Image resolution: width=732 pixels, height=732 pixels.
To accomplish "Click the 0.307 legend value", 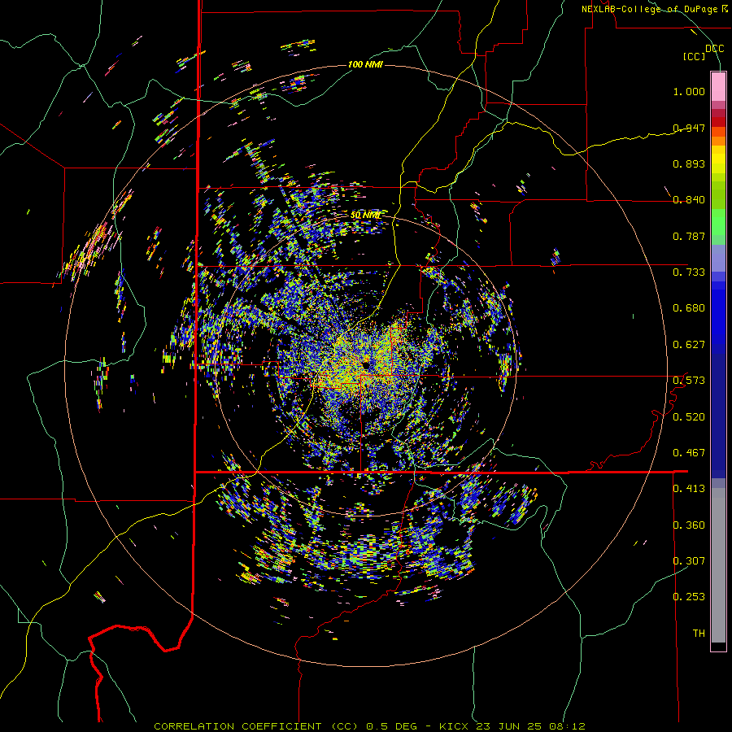I will coord(689,561).
